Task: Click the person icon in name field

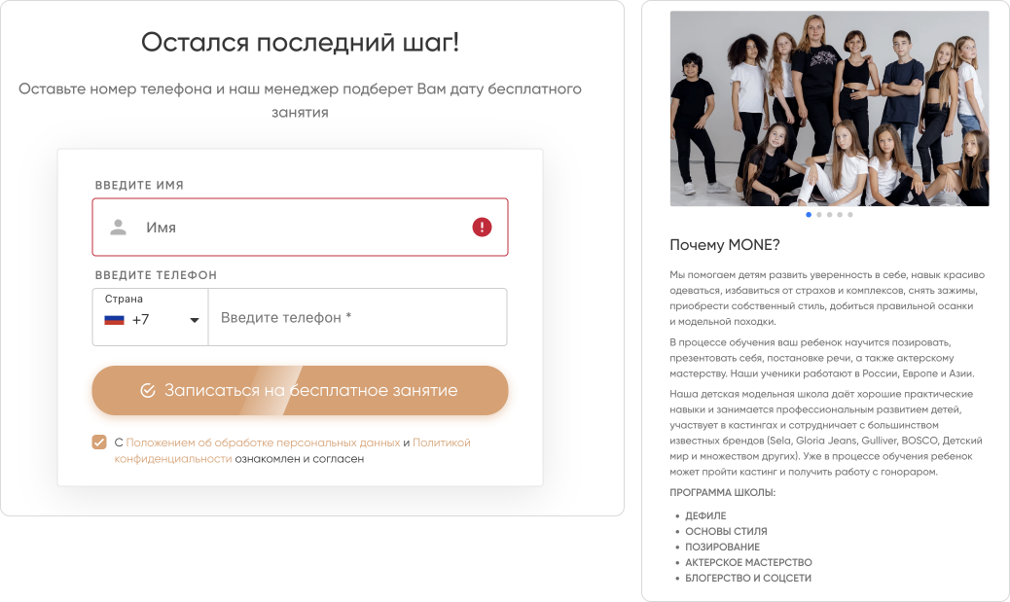Action: coord(118,228)
